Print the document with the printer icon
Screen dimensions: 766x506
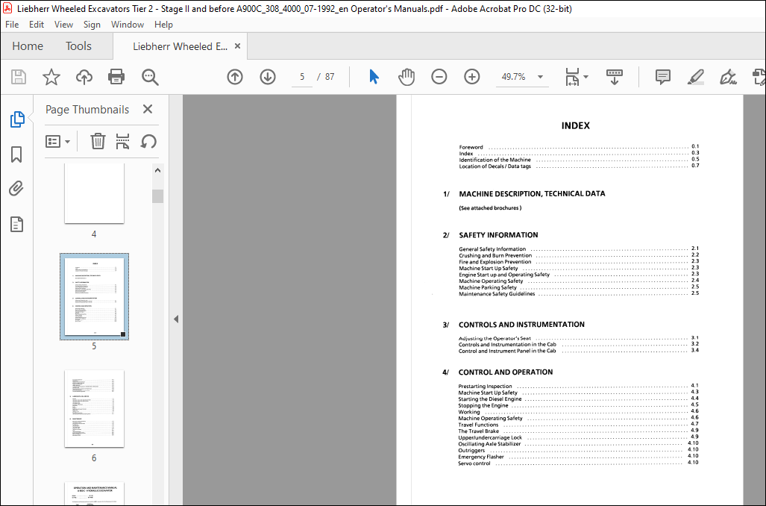click(116, 77)
